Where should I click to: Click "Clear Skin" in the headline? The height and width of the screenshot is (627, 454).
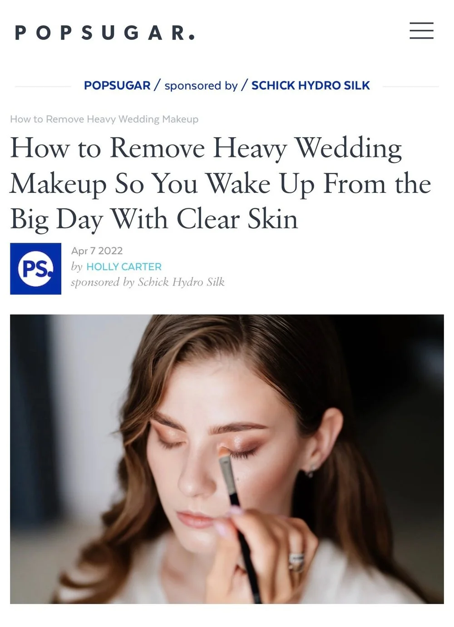pos(237,219)
